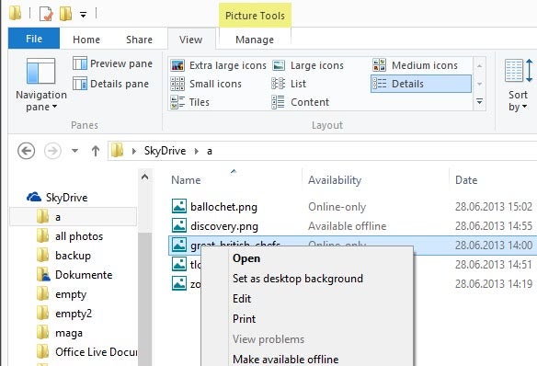Viewport: 537px width, 366px height.
Task: Click the Properties quick access icon
Action: [x=46, y=15]
